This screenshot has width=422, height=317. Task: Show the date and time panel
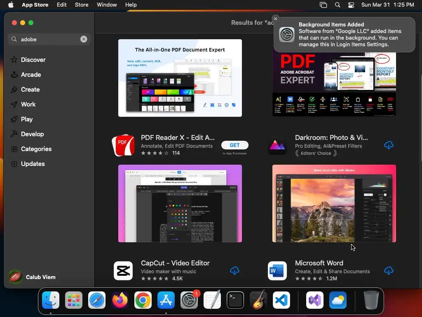click(387, 5)
